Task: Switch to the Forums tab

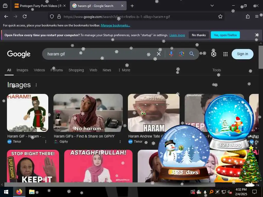Action: pos(57,70)
